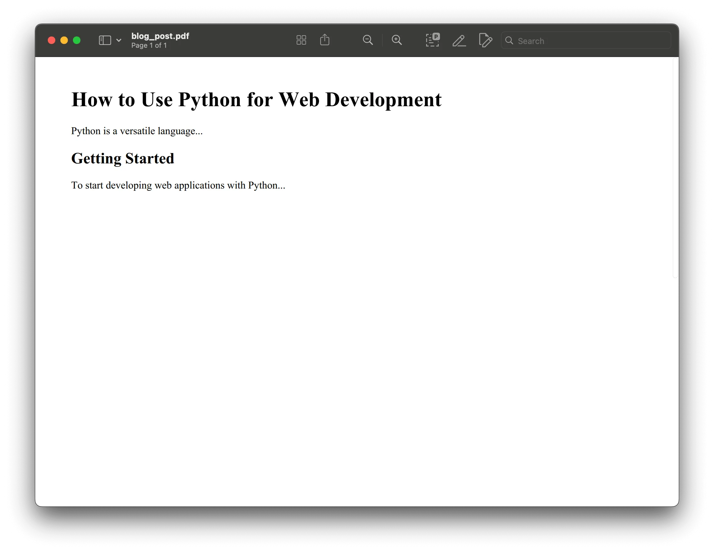Click the 'Python is a versatile language...' text
This screenshot has height=553, width=714.
tap(137, 131)
